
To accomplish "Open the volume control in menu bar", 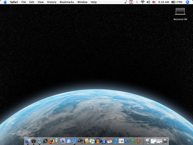I will [148, 2].
